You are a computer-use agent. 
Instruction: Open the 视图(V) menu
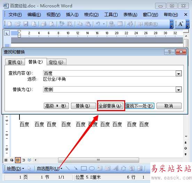pos(53,15)
